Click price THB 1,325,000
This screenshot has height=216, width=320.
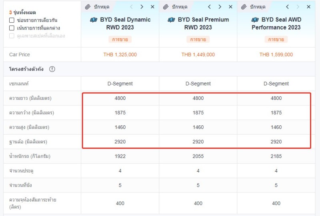(120, 55)
